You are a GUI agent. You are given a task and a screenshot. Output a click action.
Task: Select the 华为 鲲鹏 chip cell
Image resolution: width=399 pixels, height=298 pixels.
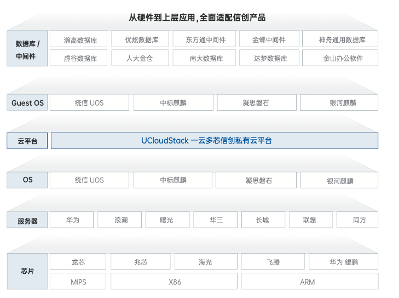point(343,262)
